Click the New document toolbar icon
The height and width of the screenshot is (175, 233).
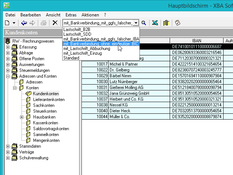pyautogui.click(x=7, y=23)
